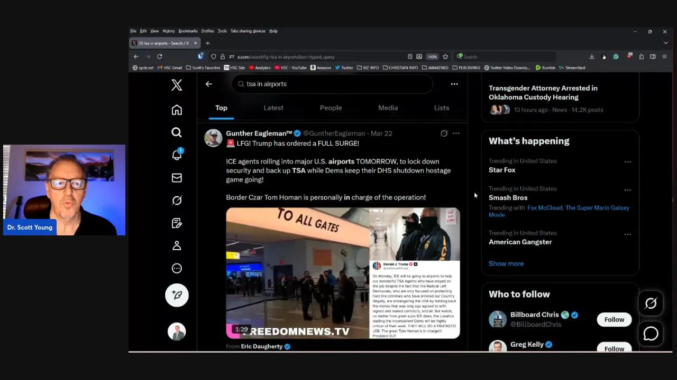Viewport: 677px width, 380px height.
Task: Open Grok icon in sidebar
Action: [x=177, y=201]
